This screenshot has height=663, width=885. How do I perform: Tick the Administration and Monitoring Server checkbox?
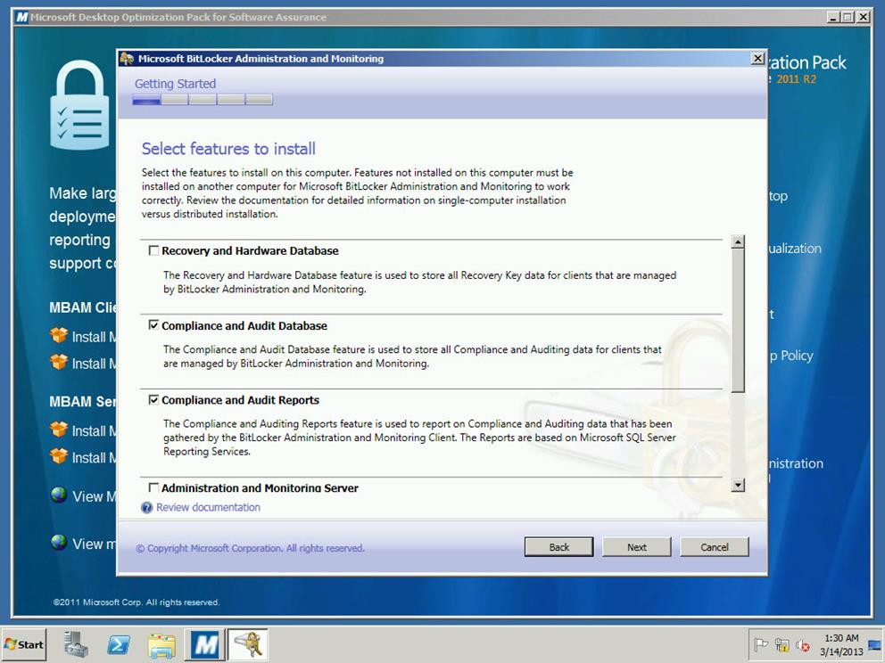tap(153, 487)
